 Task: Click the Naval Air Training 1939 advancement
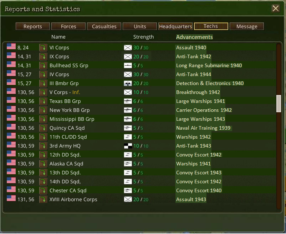(203, 128)
